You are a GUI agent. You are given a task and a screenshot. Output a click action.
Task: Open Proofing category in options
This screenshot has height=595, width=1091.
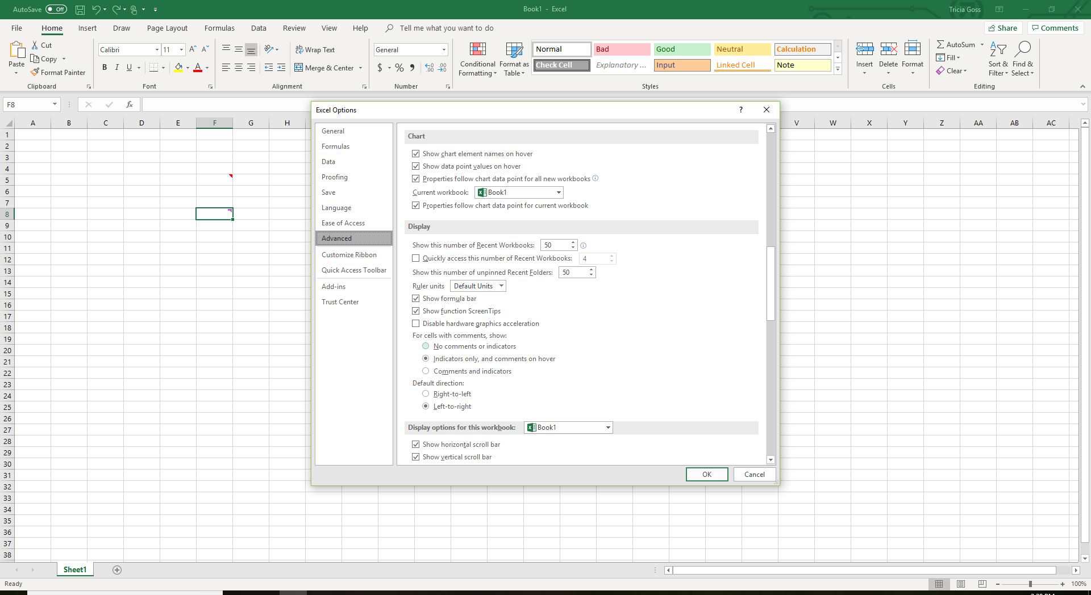pos(334,177)
